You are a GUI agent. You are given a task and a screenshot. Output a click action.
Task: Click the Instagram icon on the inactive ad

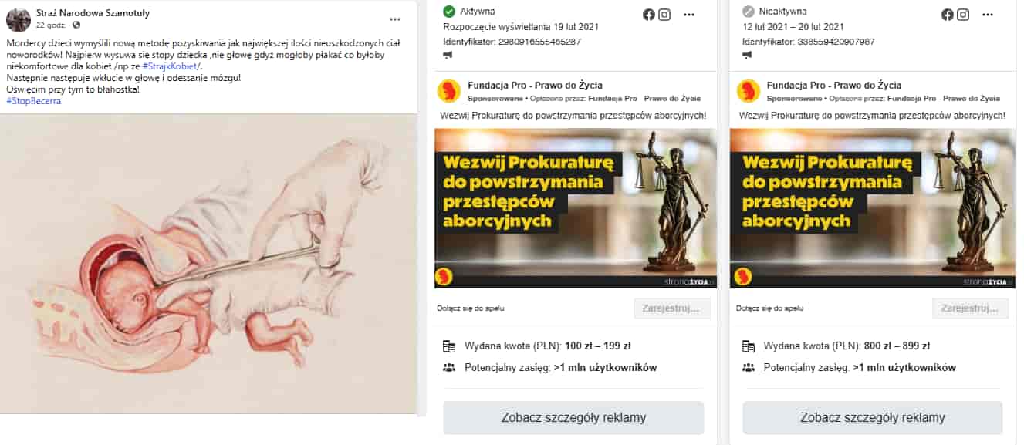point(963,15)
